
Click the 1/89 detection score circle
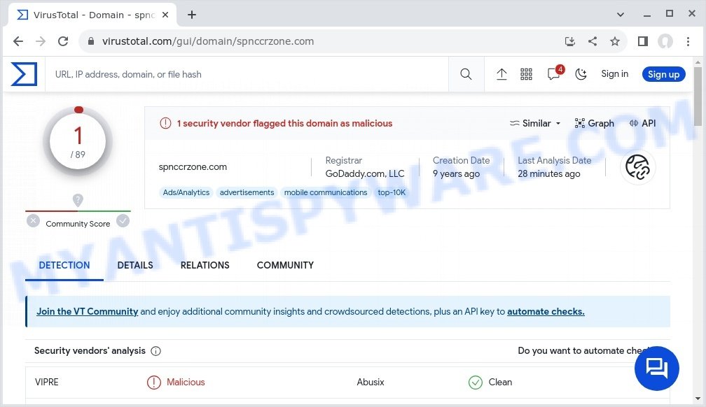78,142
